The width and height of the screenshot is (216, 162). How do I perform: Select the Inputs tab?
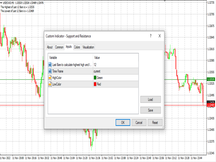[x=69, y=47]
